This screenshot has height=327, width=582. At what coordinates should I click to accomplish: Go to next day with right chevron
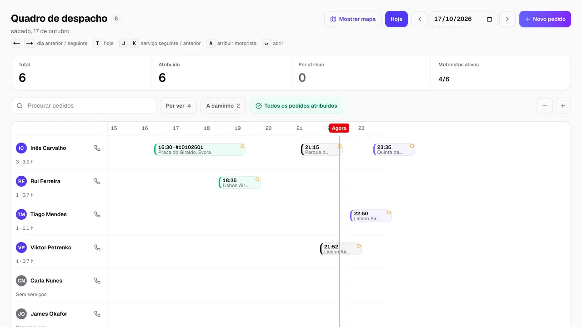507,19
